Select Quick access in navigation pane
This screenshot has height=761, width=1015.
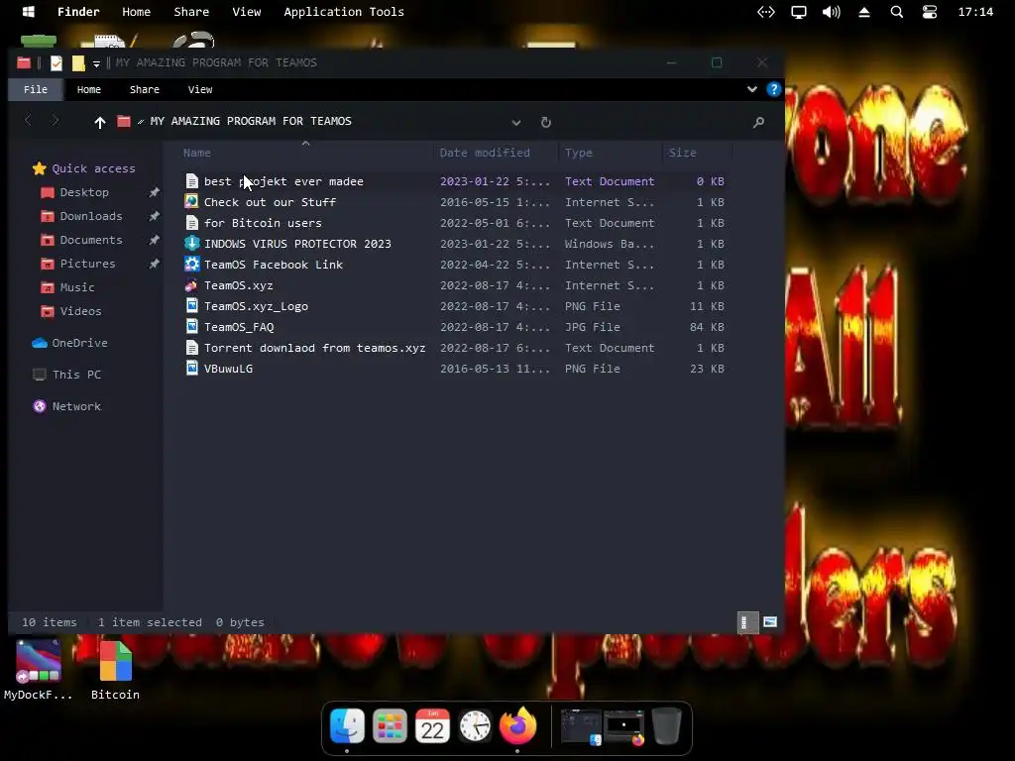tap(83, 168)
